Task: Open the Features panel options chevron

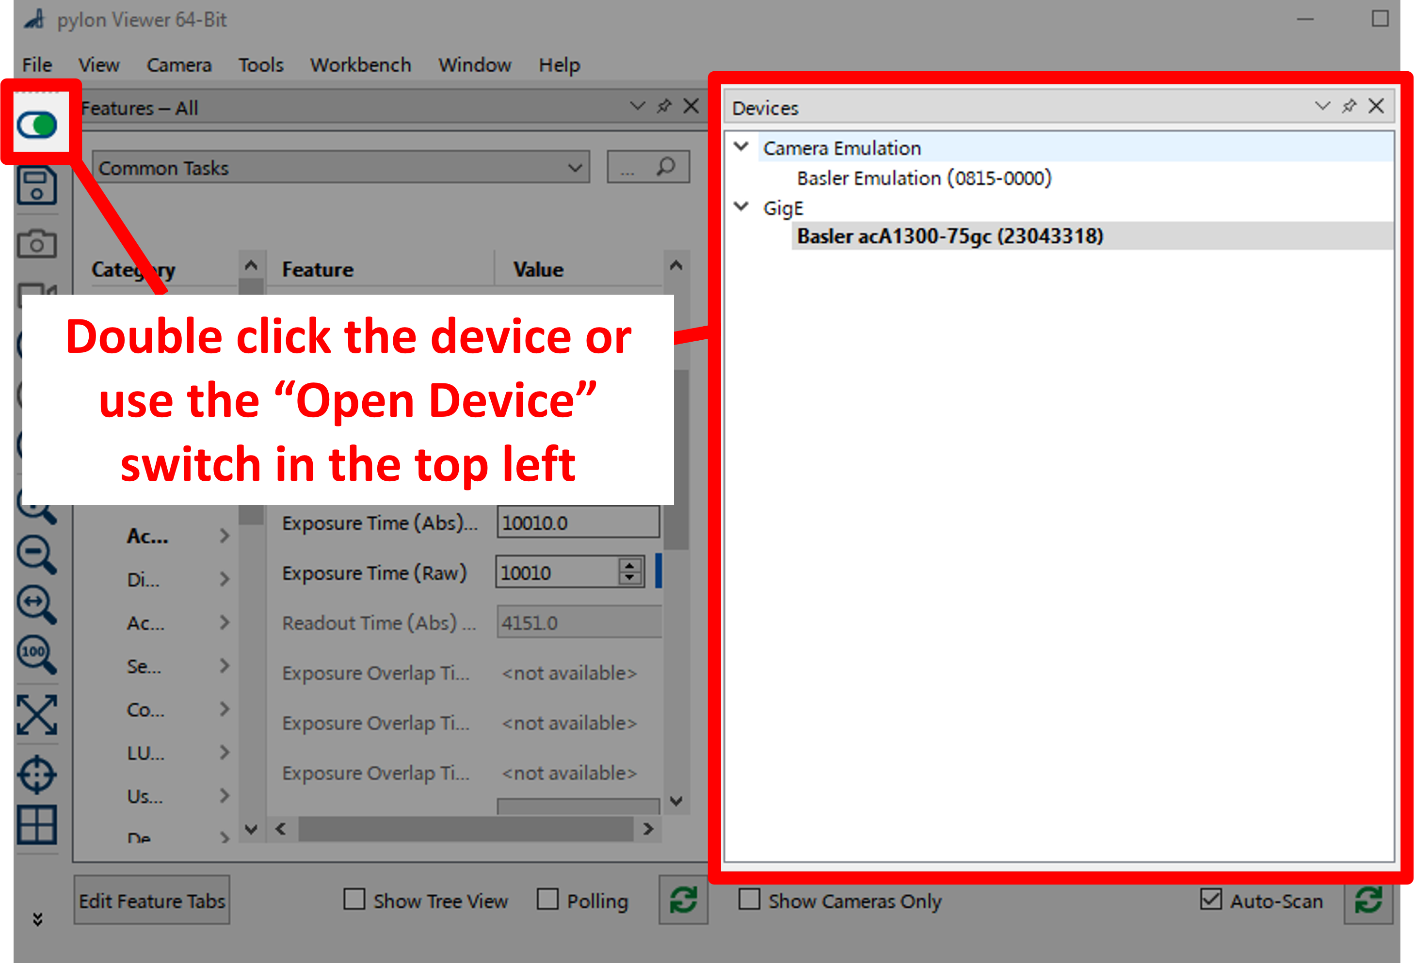Action: 637,107
